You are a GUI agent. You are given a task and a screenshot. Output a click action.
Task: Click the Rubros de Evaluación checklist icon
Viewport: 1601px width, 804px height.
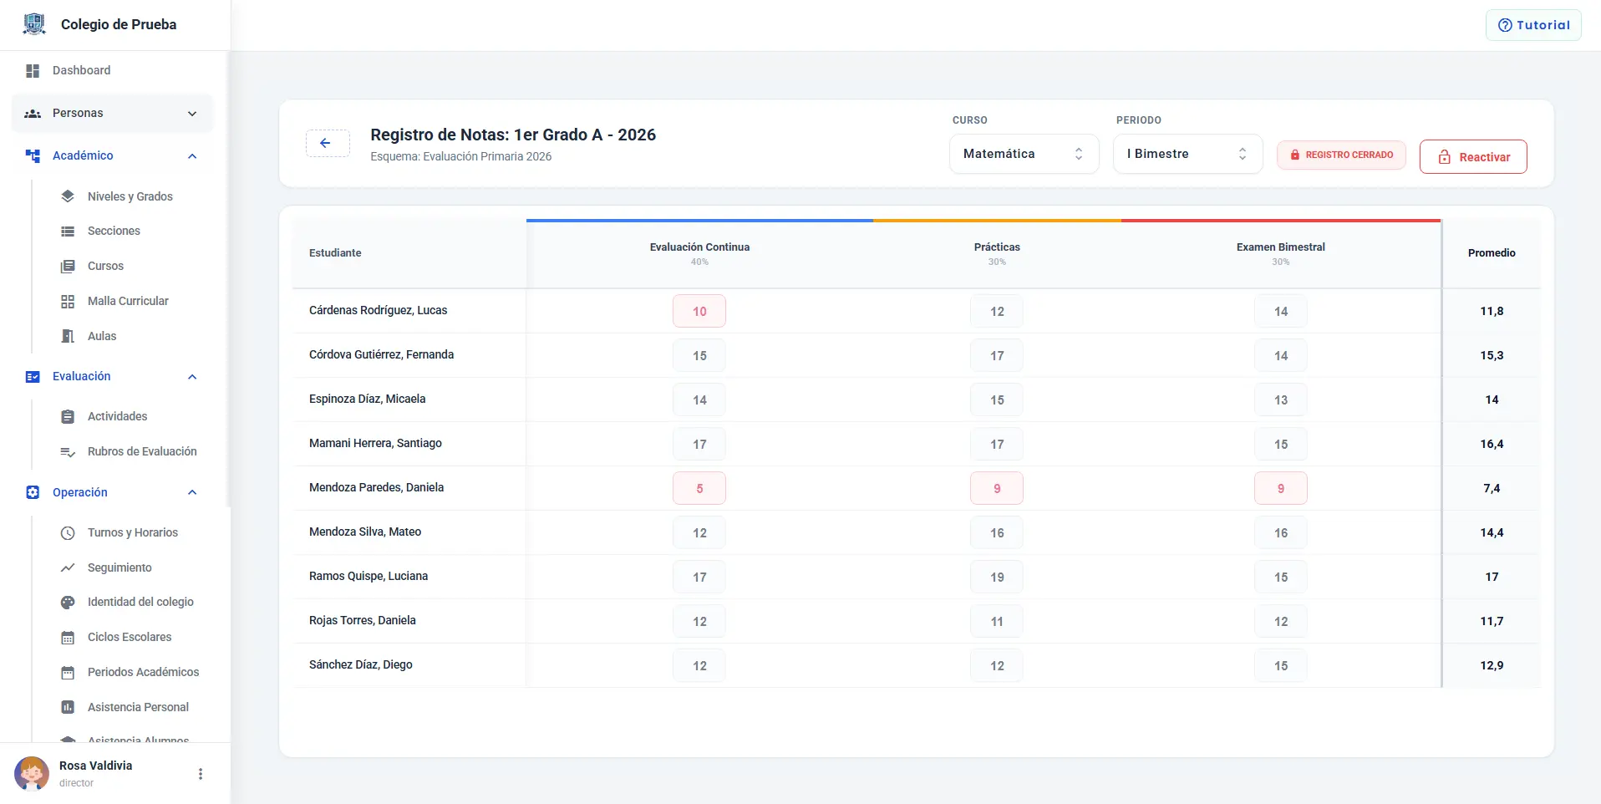point(68,452)
